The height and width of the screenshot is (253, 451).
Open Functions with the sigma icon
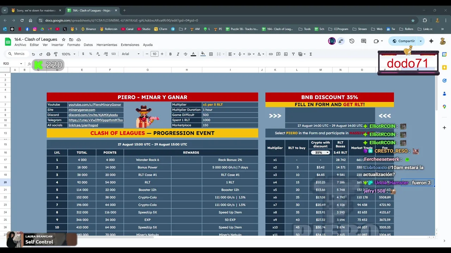[310, 54]
